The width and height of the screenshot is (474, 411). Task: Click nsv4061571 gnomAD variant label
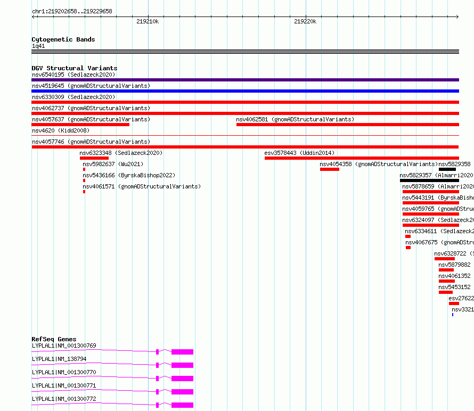142,186
